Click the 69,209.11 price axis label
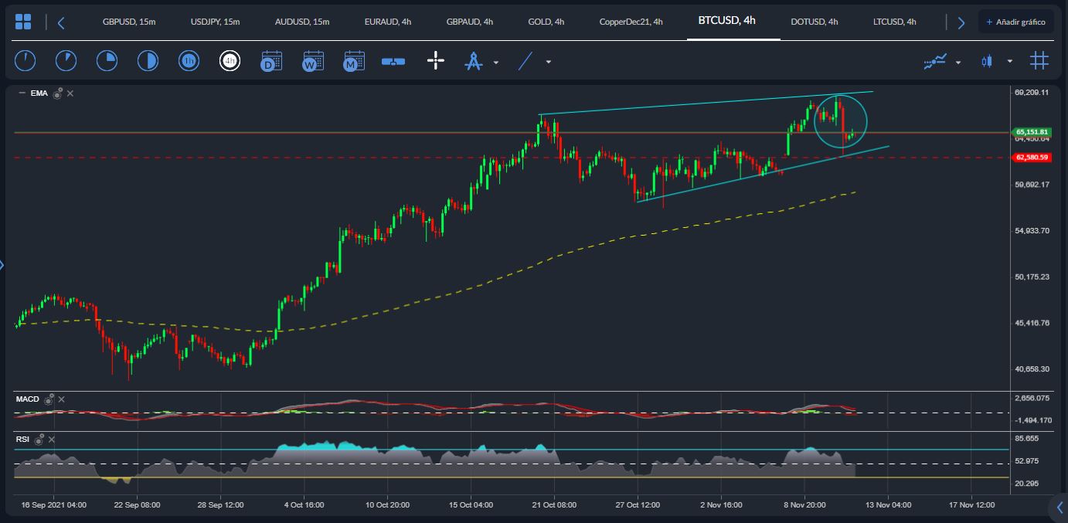The height and width of the screenshot is (523, 1068). click(1032, 93)
